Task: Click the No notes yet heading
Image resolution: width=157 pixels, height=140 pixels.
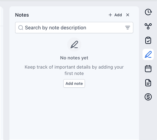Action: (x=74, y=58)
